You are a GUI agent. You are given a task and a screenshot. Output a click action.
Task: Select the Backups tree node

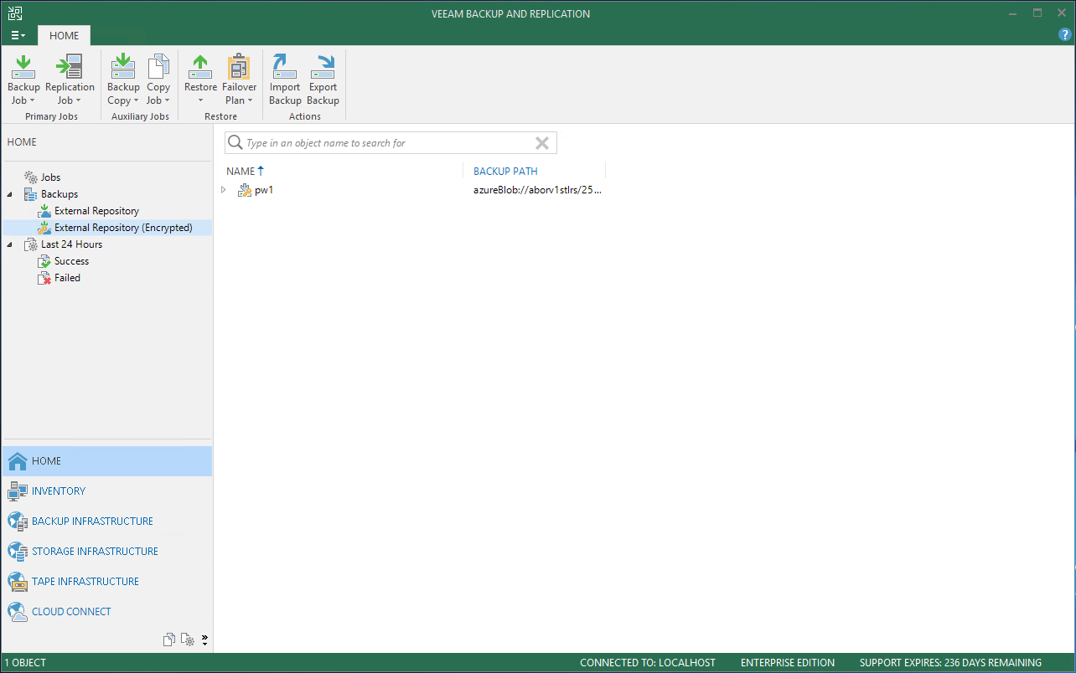click(59, 194)
